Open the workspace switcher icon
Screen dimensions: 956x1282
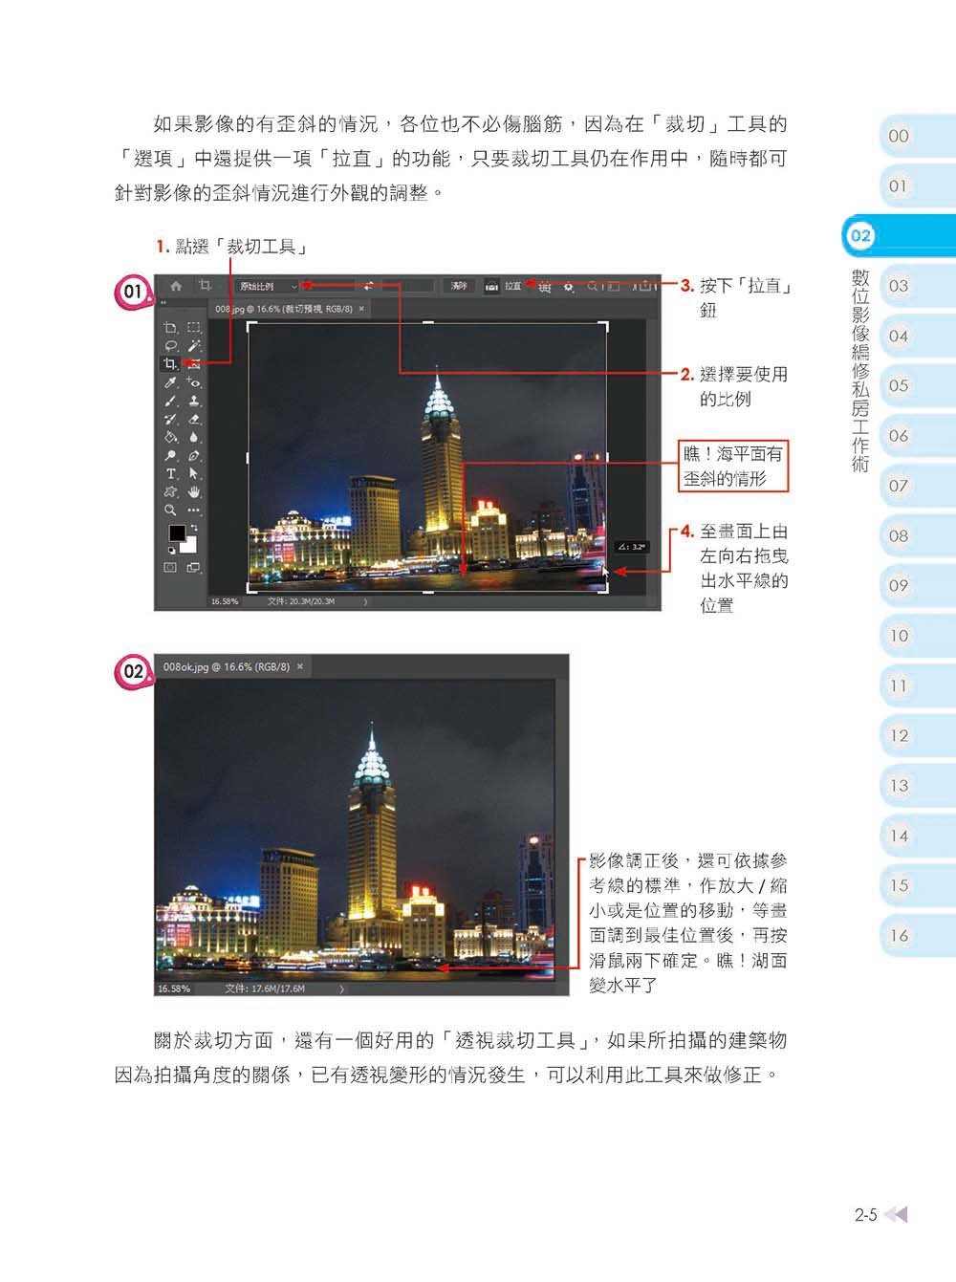coord(613,287)
